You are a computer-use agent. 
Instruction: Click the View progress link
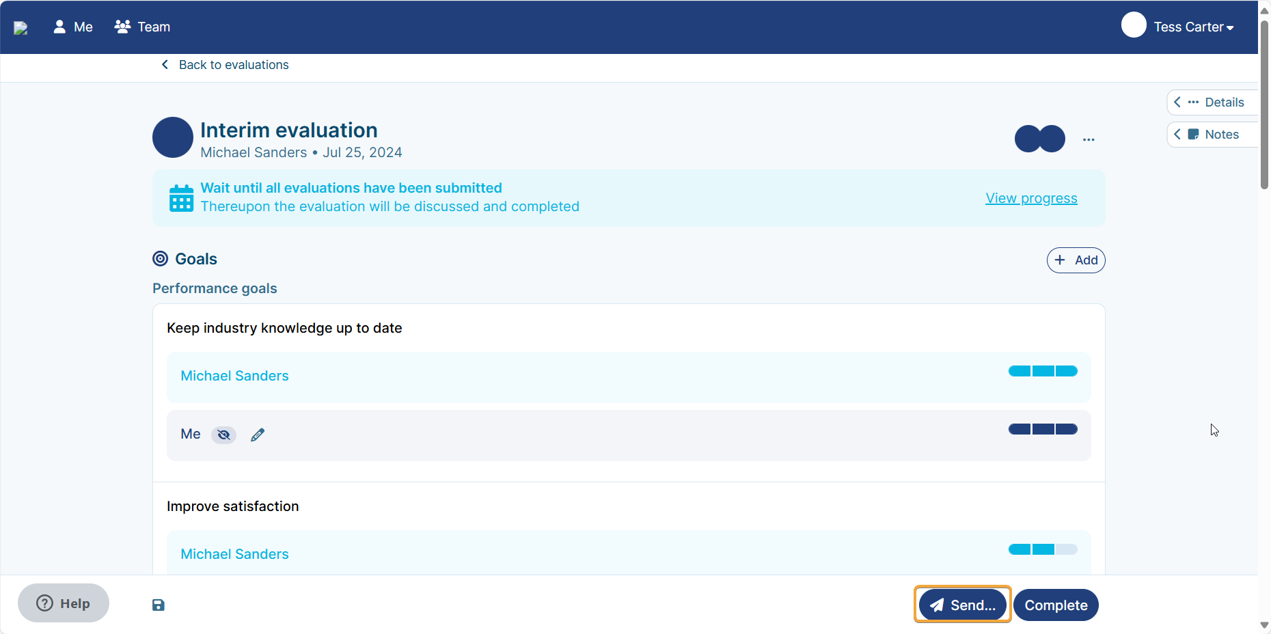point(1031,198)
